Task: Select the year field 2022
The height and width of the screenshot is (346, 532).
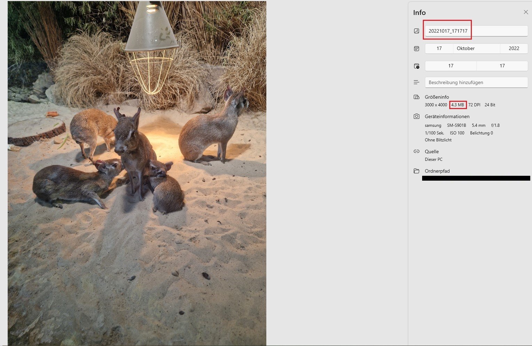Action: [514, 49]
